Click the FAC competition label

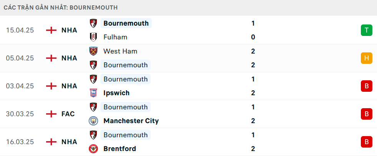68,114
